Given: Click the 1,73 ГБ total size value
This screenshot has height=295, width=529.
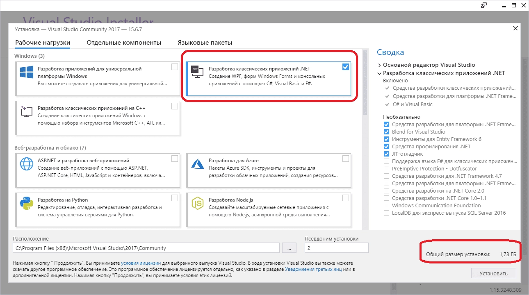Looking at the screenshot, I should click(x=508, y=254).
